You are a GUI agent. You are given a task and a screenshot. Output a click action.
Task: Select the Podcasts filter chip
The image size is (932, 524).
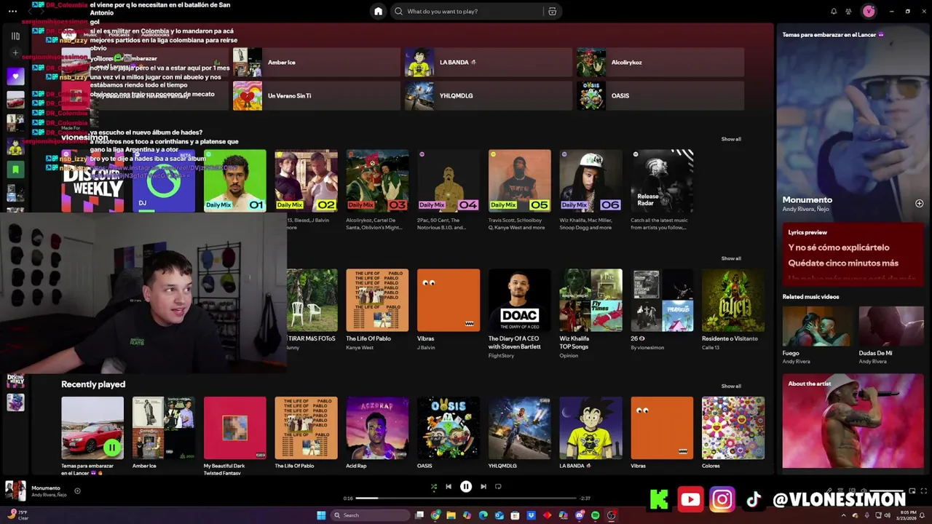tap(118, 34)
